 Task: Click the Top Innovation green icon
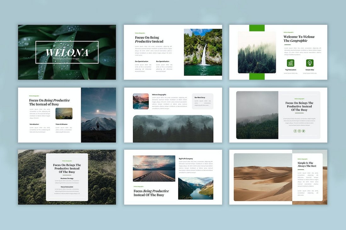(x=290, y=63)
